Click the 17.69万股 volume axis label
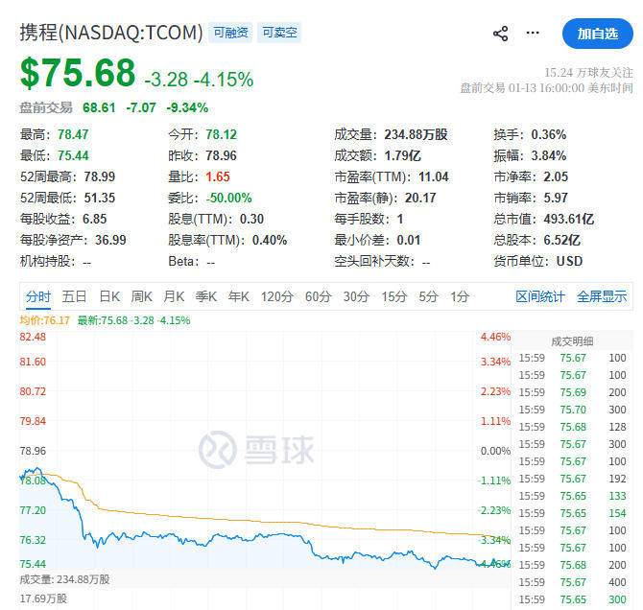 pos(43,598)
